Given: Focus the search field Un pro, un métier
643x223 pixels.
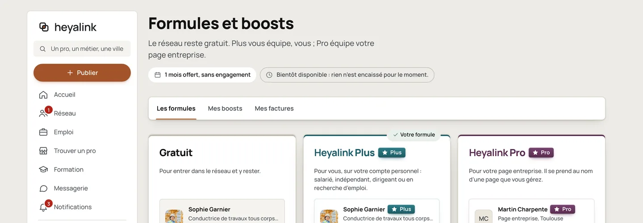Looking at the screenshot, I should [x=82, y=49].
